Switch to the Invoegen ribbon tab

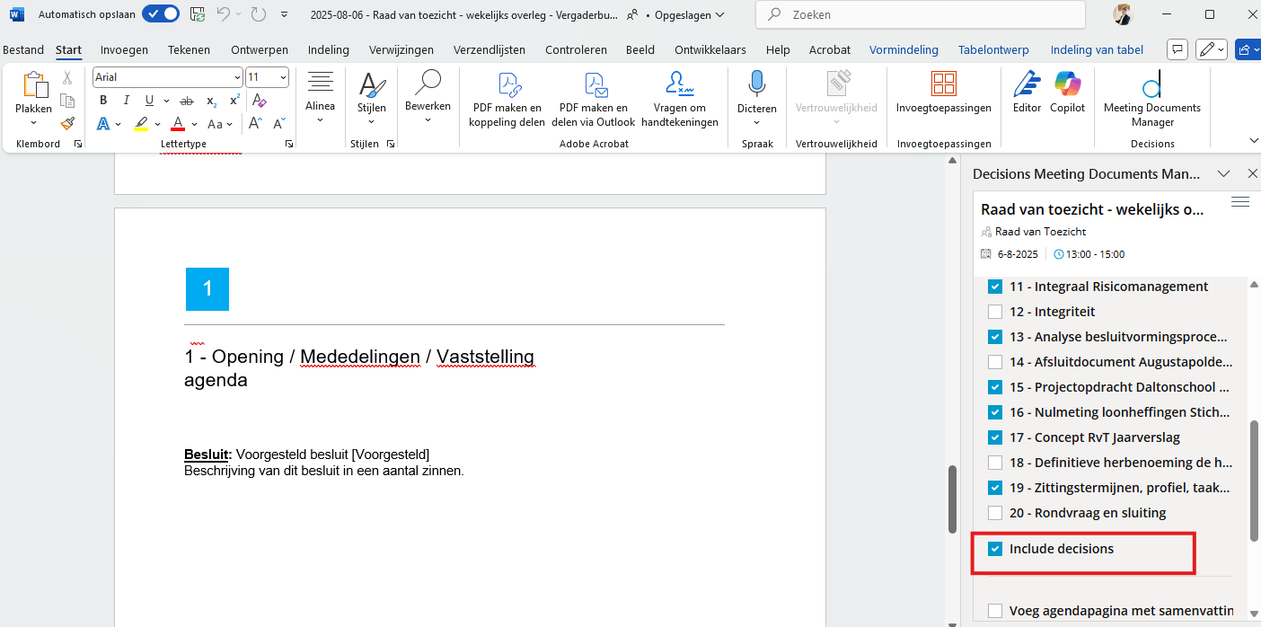point(124,50)
